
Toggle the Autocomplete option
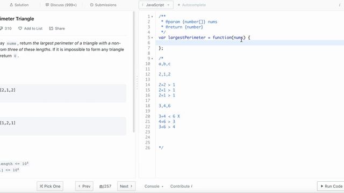pos(192,5)
